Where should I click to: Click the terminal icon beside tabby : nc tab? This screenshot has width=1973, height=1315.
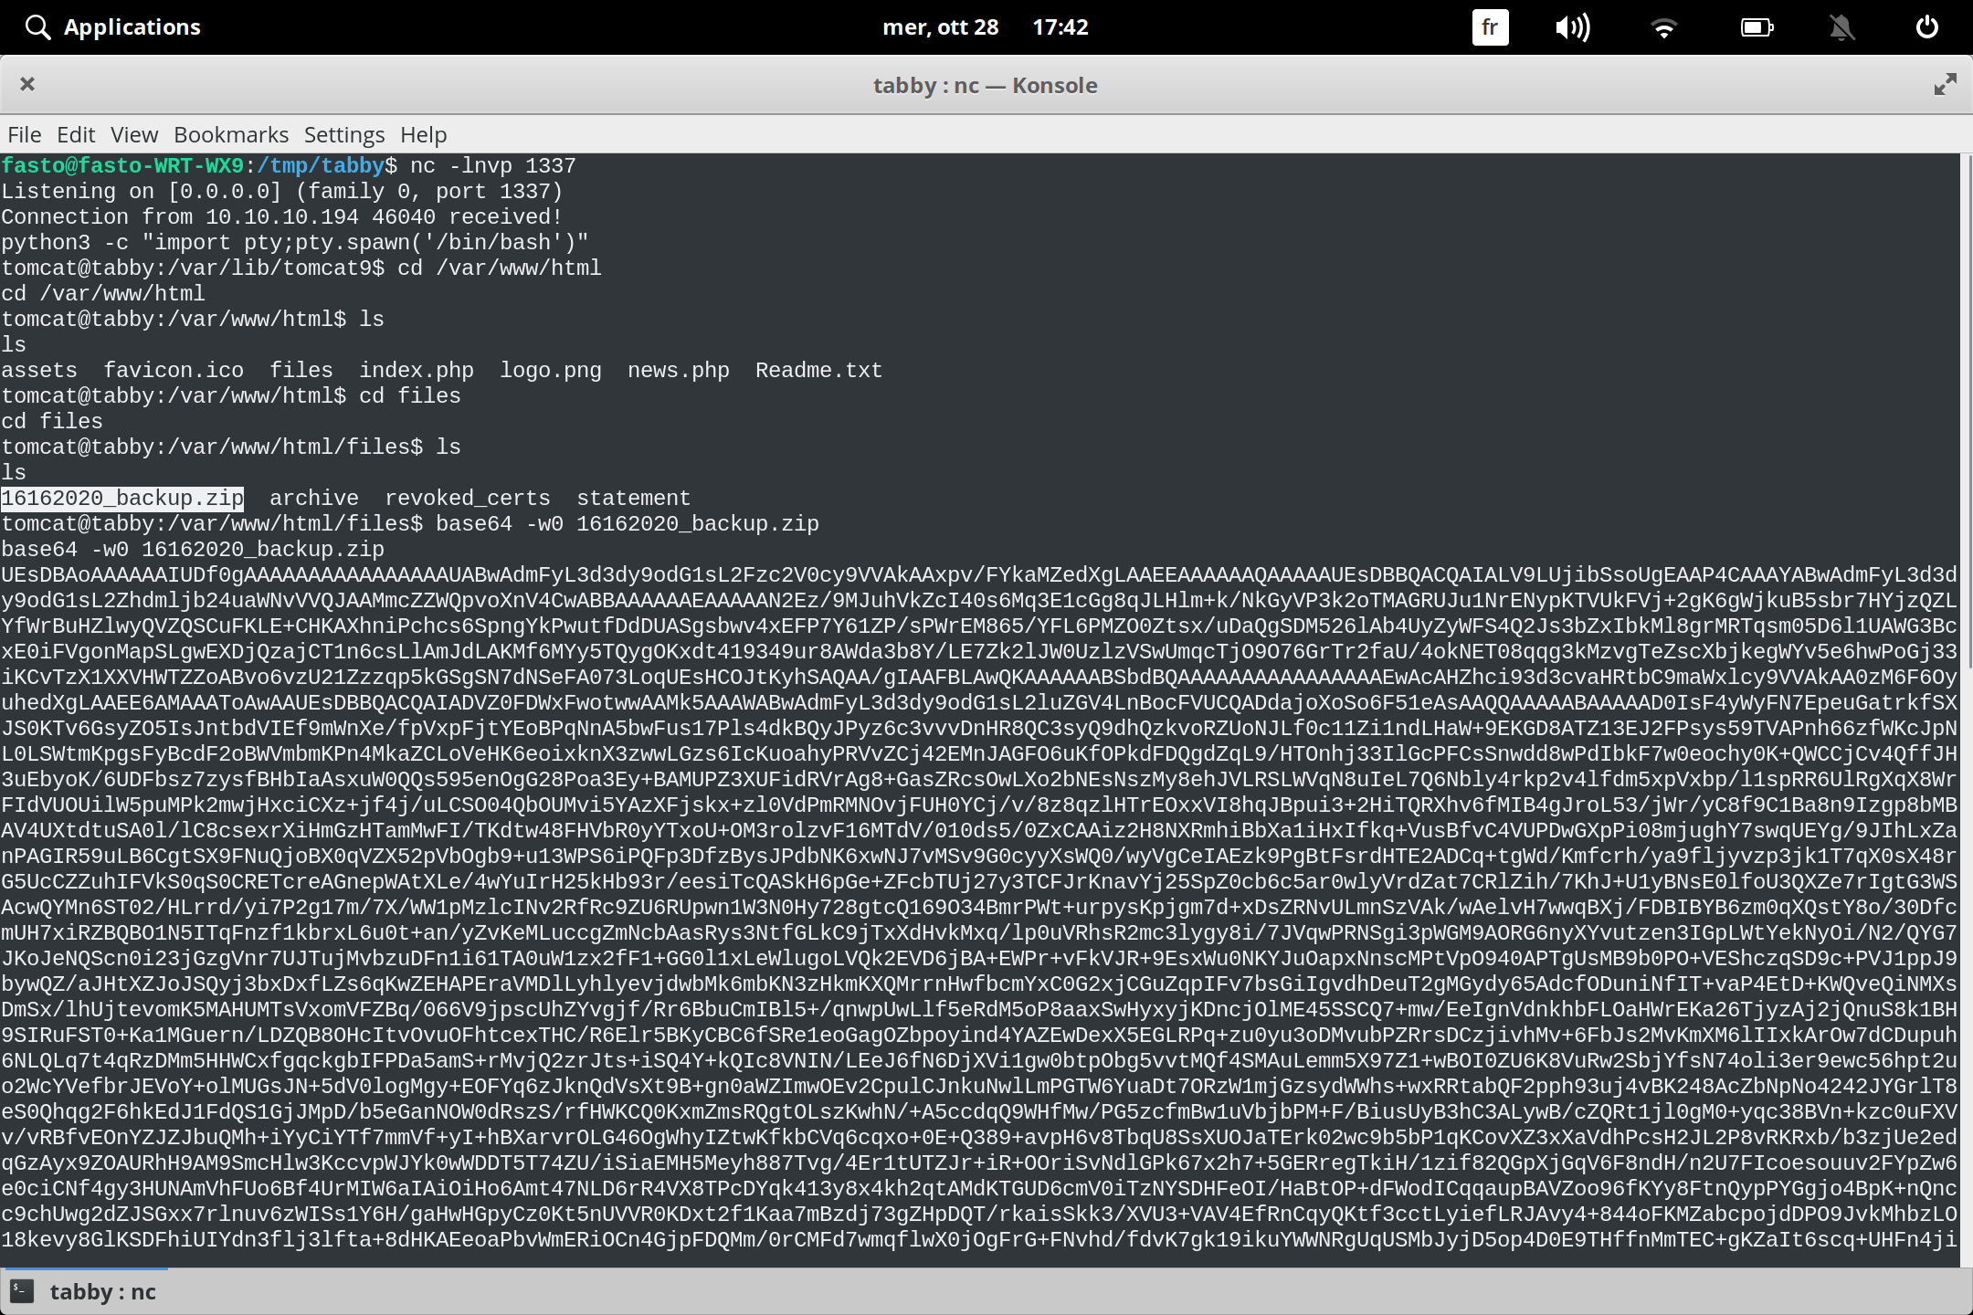tap(24, 1291)
